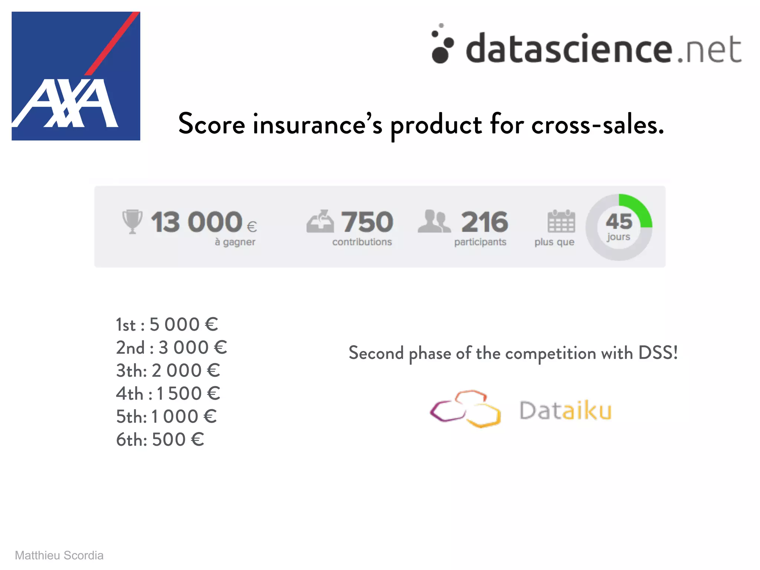Click the Matthieu Scordia author footer

(x=59, y=556)
